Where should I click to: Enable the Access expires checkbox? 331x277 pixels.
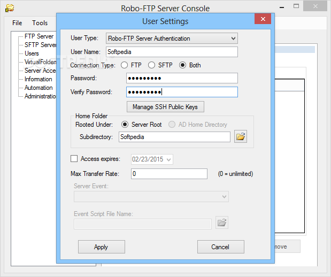[74, 159]
